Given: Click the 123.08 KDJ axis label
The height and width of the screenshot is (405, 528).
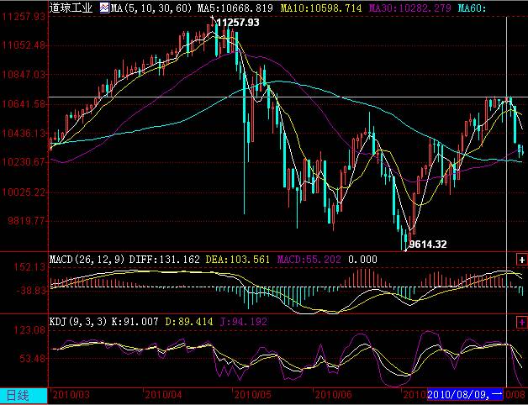Looking at the screenshot, I should [x=29, y=330].
